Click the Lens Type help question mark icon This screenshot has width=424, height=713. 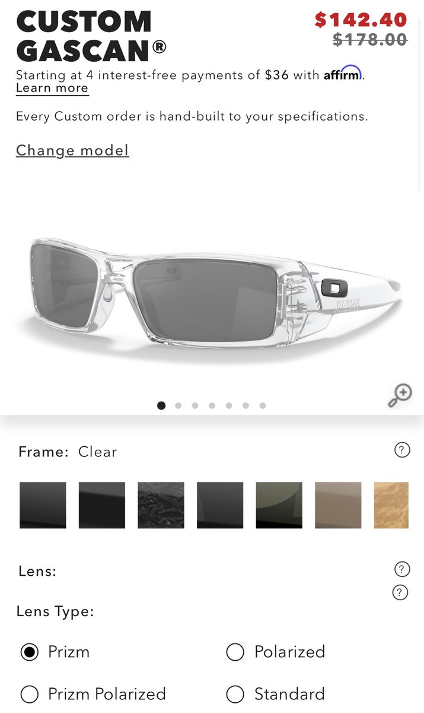pyautogui.click(x=400, y=592)
